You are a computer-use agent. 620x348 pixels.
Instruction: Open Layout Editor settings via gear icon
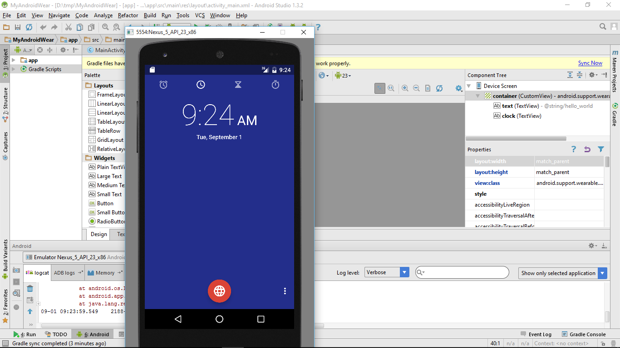tap(458, 89)
